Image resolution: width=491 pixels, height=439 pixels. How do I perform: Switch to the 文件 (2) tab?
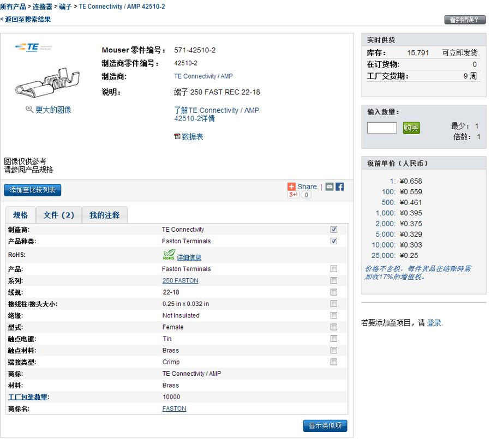click(x=59, y=215)
